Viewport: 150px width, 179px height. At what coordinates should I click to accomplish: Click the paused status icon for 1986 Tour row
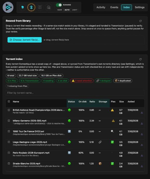tap(69, 131)
